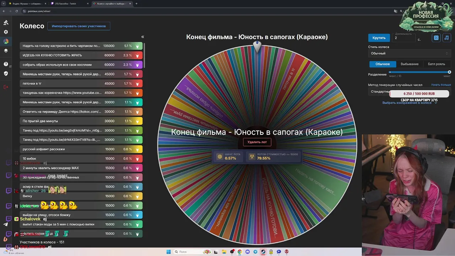Screen dimensions: 455x256
Task: Click the dice random shuffle icon
Action: coord(436,38)
